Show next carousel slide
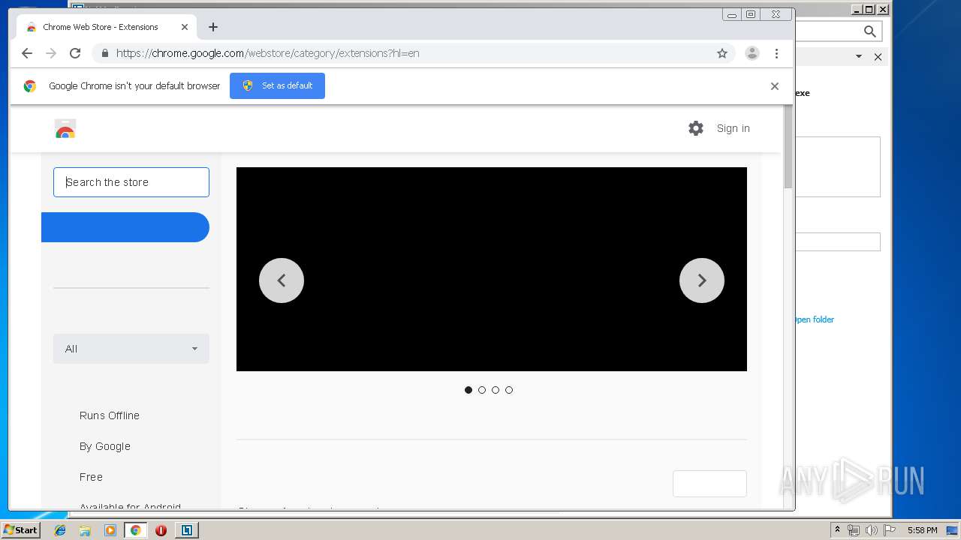 click(702, 280)
